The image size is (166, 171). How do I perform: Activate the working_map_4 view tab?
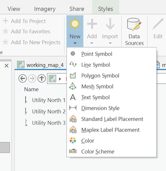[41, 65]
